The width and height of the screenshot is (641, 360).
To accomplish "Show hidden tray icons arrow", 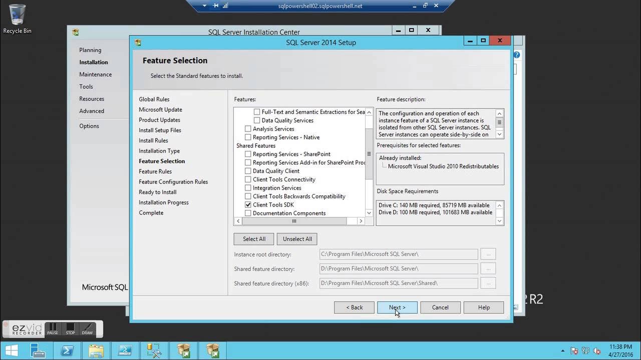I will 563,351.
